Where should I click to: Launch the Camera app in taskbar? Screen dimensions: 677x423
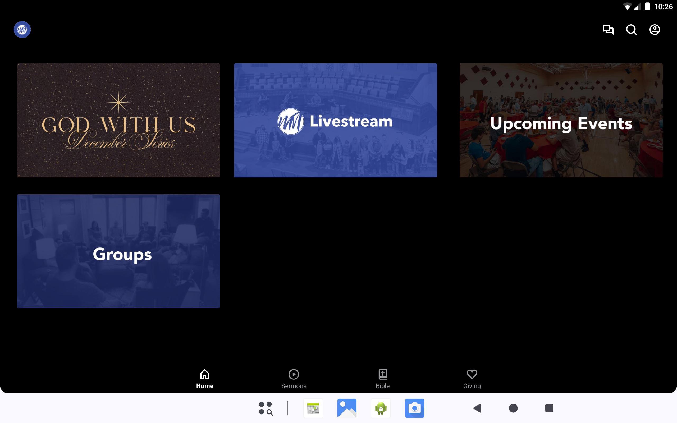pyautogui.click(x=415, y=408)
